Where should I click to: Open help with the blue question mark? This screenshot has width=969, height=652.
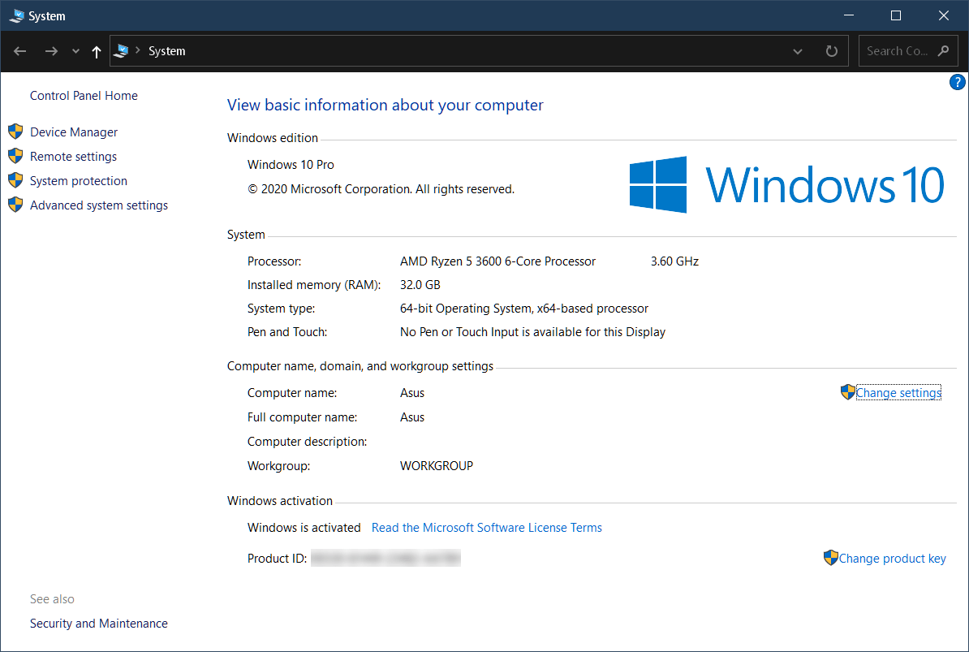point(958,82)
